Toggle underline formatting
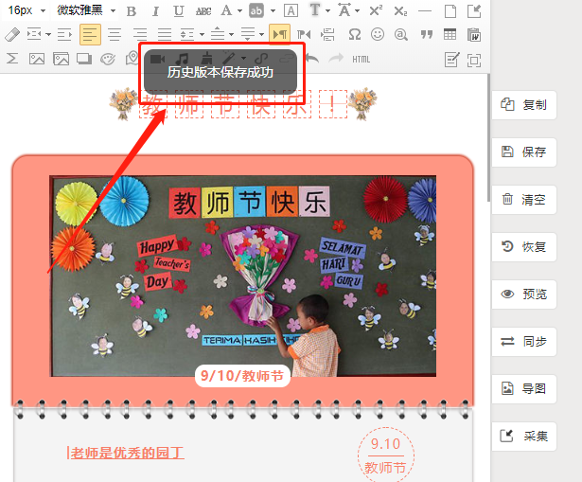This screenshot has width=582, height=482. tap(179, 11)
